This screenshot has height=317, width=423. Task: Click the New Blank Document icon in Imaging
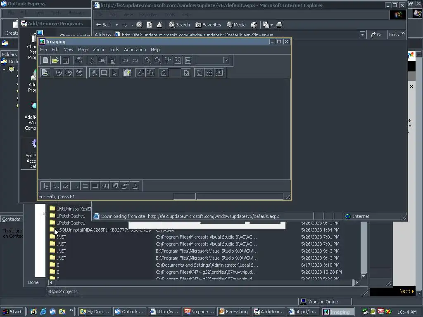click(x=45, y=60)
